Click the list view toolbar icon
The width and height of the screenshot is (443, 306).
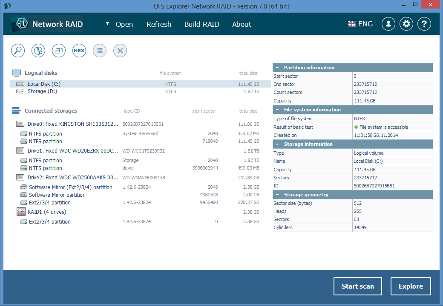tap(99, 50)
